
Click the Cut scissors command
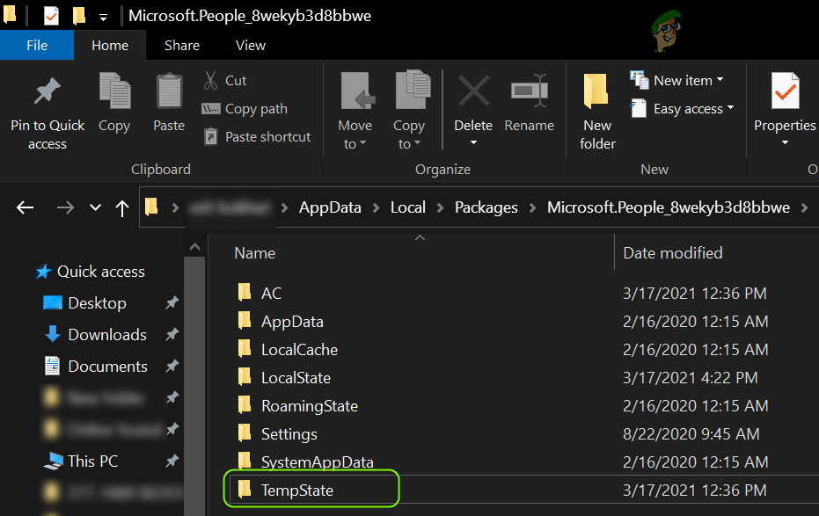coord(225,81)
